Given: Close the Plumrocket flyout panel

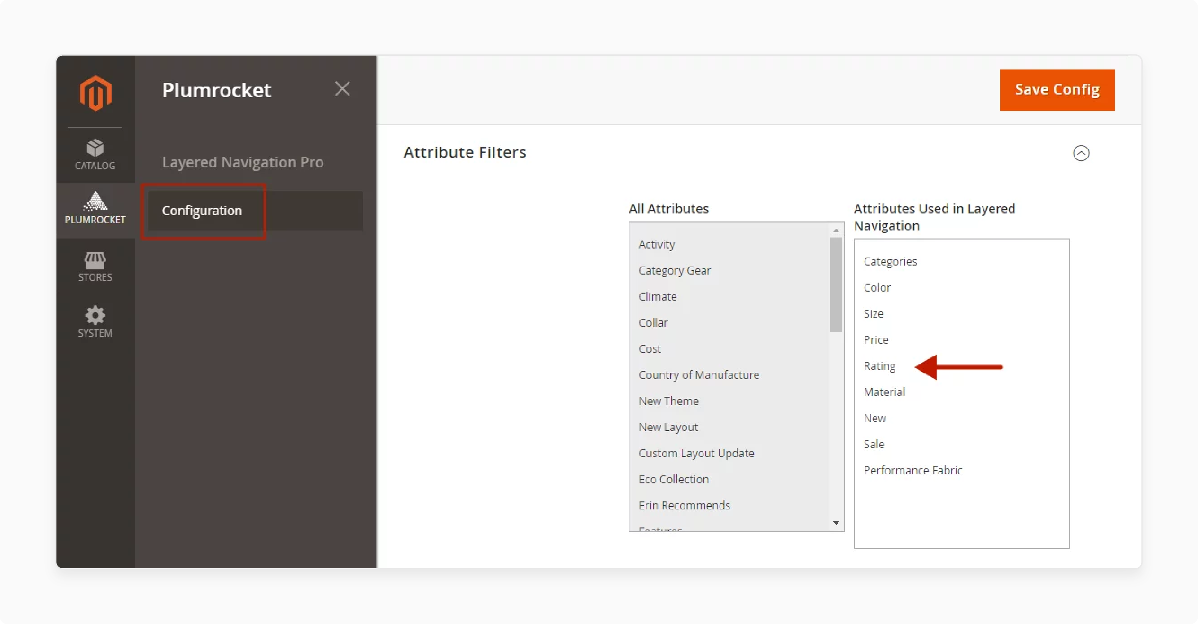Looking at the screenshot, I should pyautogui.click(x=342, y=88).
